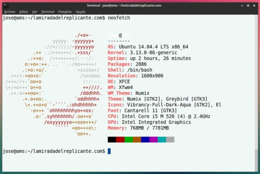Click the terminal's vertical scrollbar thumb

point(257,160)
